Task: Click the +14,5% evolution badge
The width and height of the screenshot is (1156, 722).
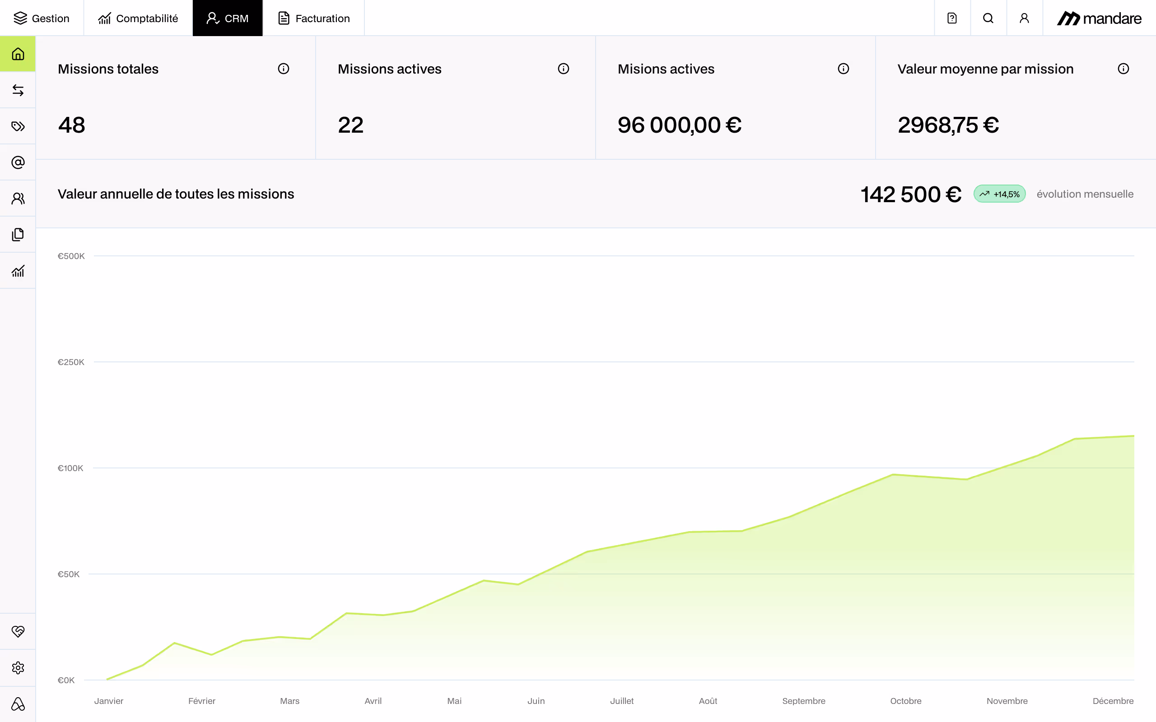Action: tap(999, 194)
